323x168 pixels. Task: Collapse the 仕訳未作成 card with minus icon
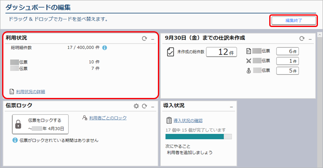[x=310, y=39]
